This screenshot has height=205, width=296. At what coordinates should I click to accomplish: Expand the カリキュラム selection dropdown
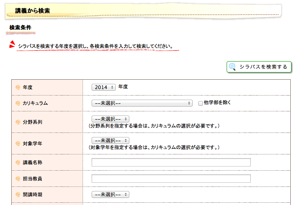click(x=142, y=103)
